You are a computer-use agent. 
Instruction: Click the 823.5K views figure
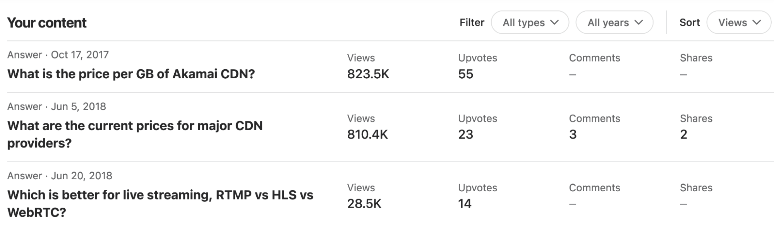366,74
